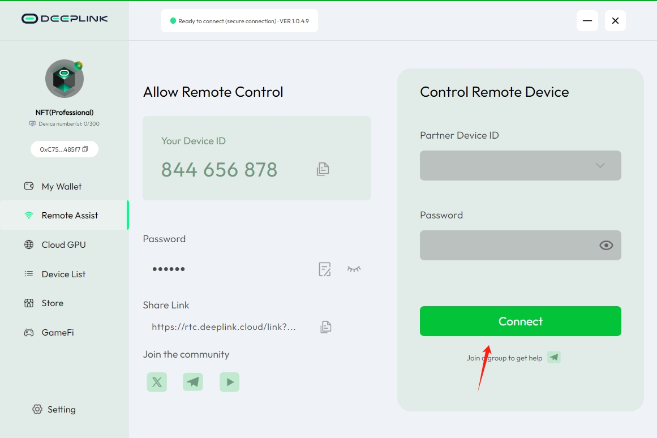Screen dimensions: 657x438
Task: Click the green Connect button
Action: point(521,321)
